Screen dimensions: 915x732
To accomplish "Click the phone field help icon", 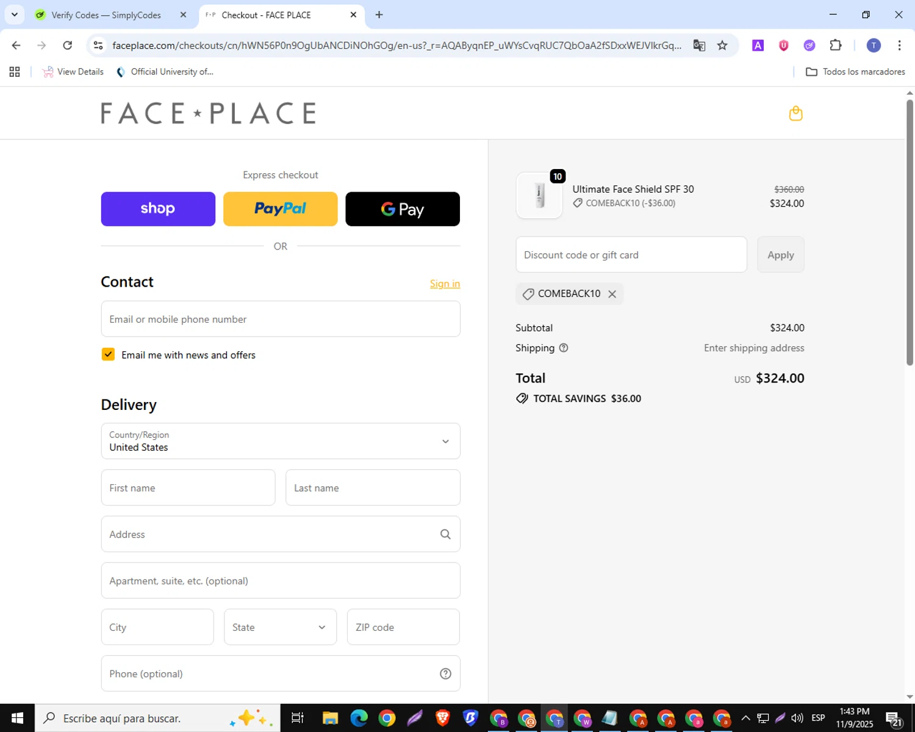I will click(x=445, y=673).
